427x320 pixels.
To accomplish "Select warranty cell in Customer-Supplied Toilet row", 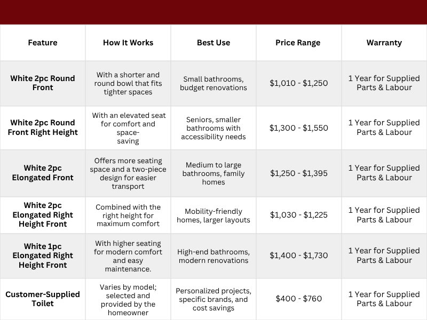I will tap(384, 299).
